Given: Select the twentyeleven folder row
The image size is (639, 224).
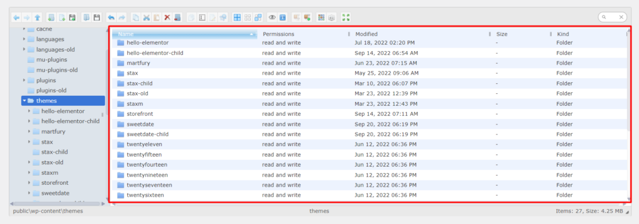Looking at the screenshot, I should (x=369, y=144).
